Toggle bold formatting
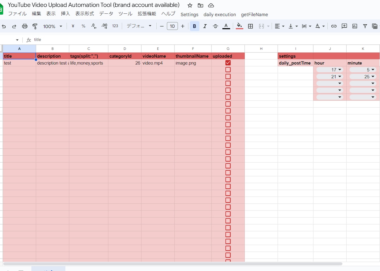380x271 pixels. 194,26
